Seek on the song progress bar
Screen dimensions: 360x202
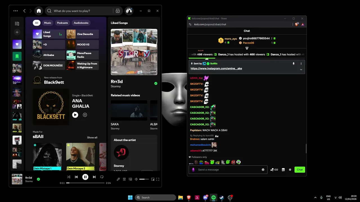coord(85,183)
